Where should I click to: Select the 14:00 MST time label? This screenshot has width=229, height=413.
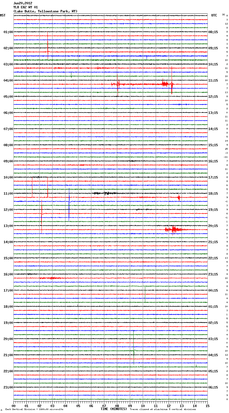(x=8, y=242)
